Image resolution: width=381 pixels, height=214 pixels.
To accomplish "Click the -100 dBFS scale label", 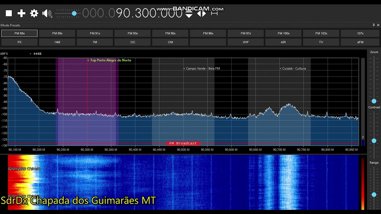I will click(x=4, y=108).
